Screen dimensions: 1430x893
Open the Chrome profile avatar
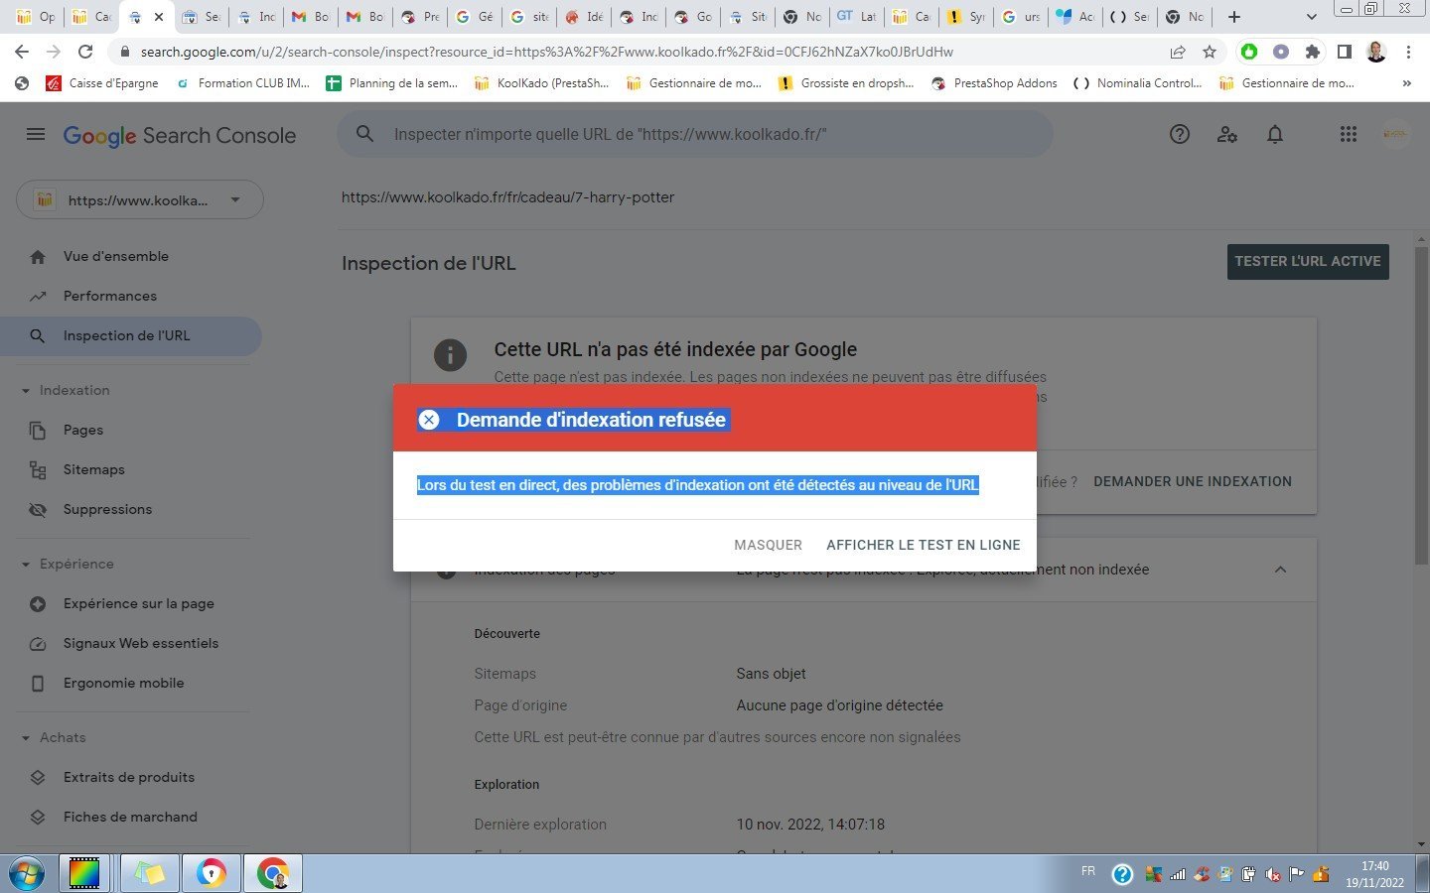(x=1376, y=52)
